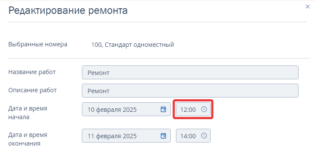
Task: Close the Редактирование ремонта dialog
Action: (x=307, y=6)
